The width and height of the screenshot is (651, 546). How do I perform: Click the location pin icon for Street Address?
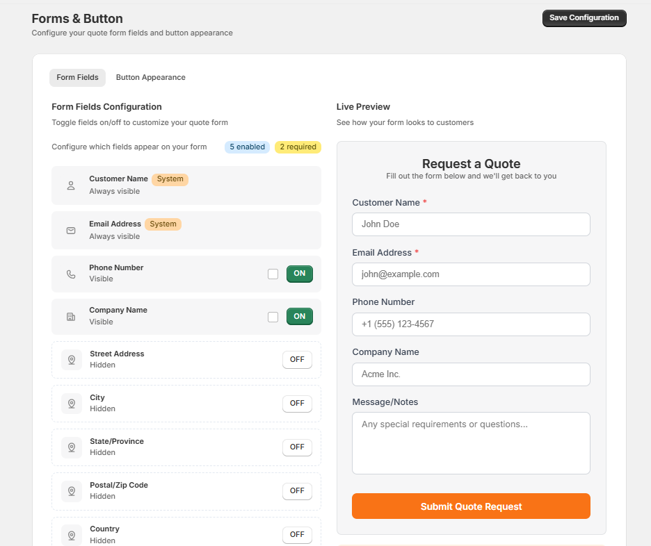pos(70,360)
